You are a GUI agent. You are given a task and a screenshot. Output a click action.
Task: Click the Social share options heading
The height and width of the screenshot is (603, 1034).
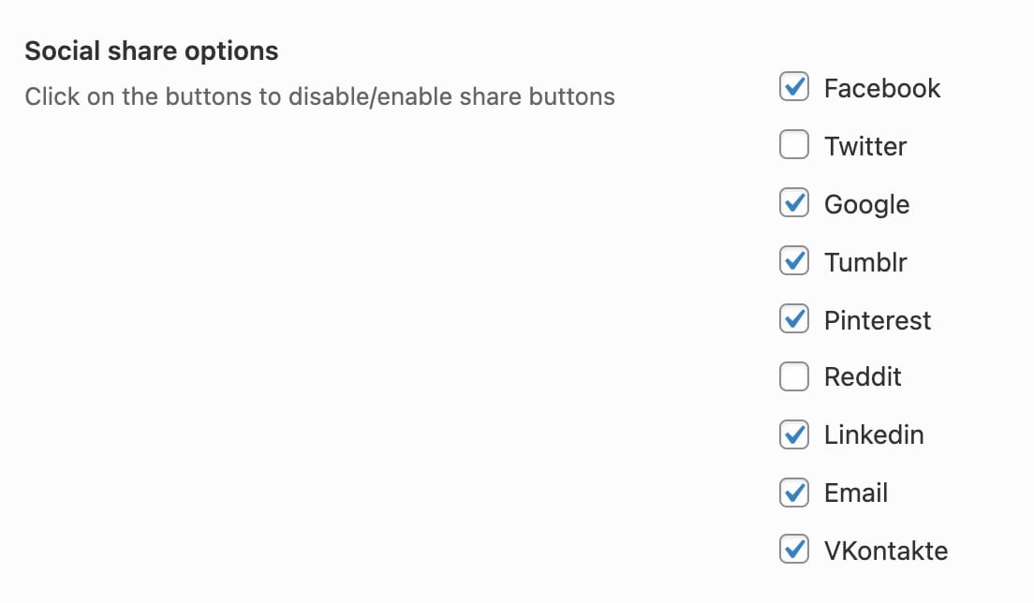click(x=152, y=51)
